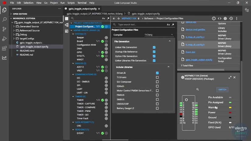
Task: Collapse the Include Libraries section
Action: pyautogui.click(x=169, y=67)
